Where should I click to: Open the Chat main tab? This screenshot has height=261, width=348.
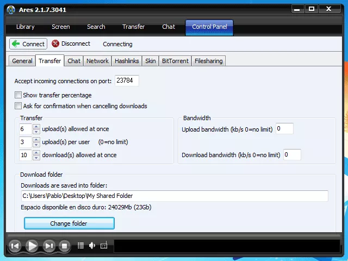click(x=169, y=27)
